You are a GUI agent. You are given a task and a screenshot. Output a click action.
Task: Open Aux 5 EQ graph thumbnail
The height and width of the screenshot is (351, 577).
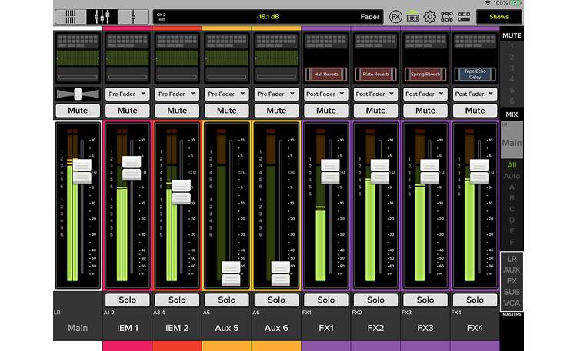pyautogui.click(x=227, y=58)
